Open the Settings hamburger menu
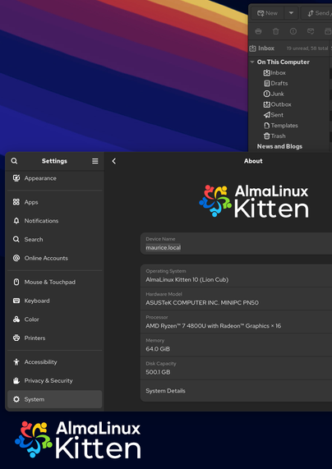The height and width of the screenshot is (469, 332). (x=95, y=161)
